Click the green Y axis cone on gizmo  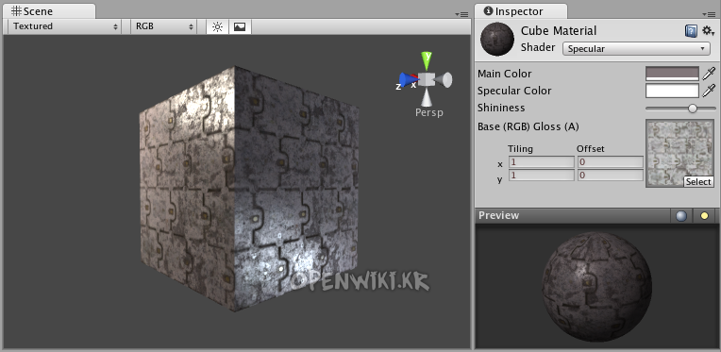[x=427, y=60]
